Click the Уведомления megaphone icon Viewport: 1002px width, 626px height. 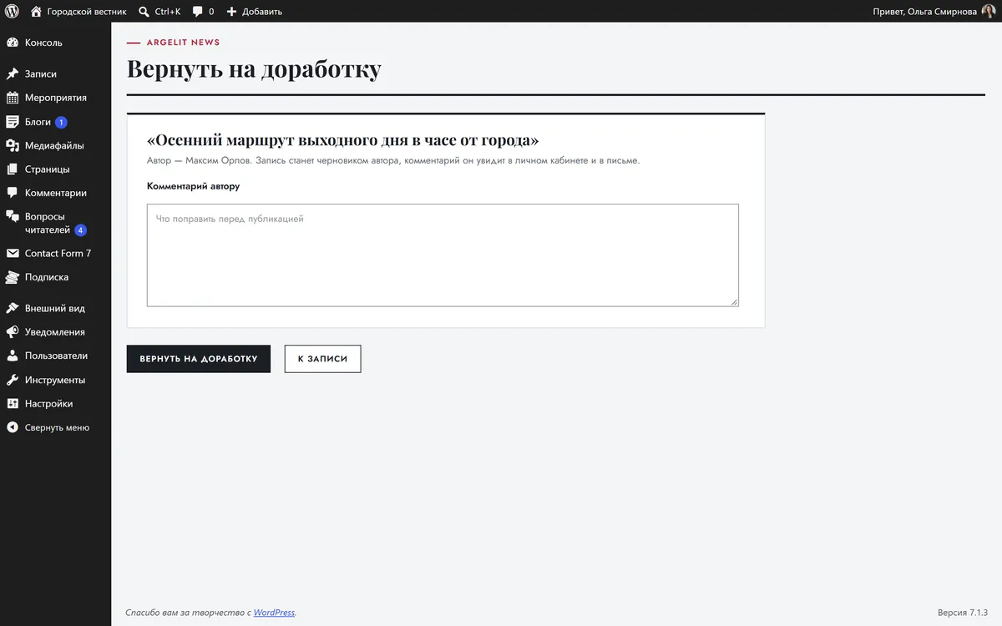pyautogui.click(x=13, y=332)
